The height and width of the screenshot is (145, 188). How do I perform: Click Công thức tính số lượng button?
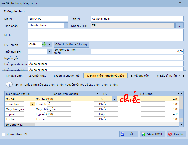coord(72,45)
